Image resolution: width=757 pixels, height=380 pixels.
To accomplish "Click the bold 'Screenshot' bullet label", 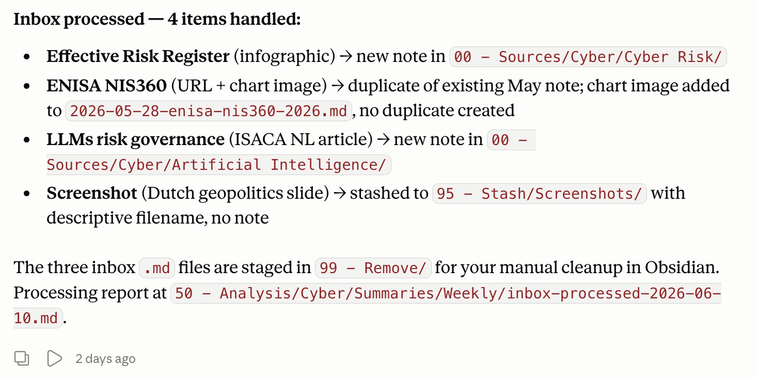I will (92, 194).
